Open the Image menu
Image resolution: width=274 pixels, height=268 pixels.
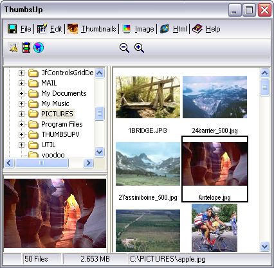pyautogui.click(x=144, y=29)
